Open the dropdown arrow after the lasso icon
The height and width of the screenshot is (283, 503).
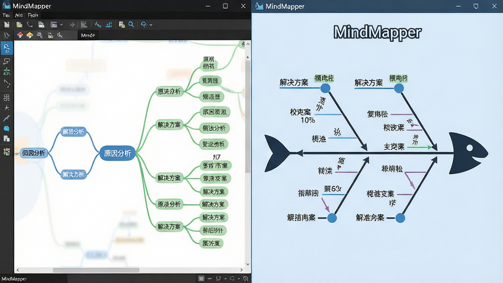pos(151,25)
